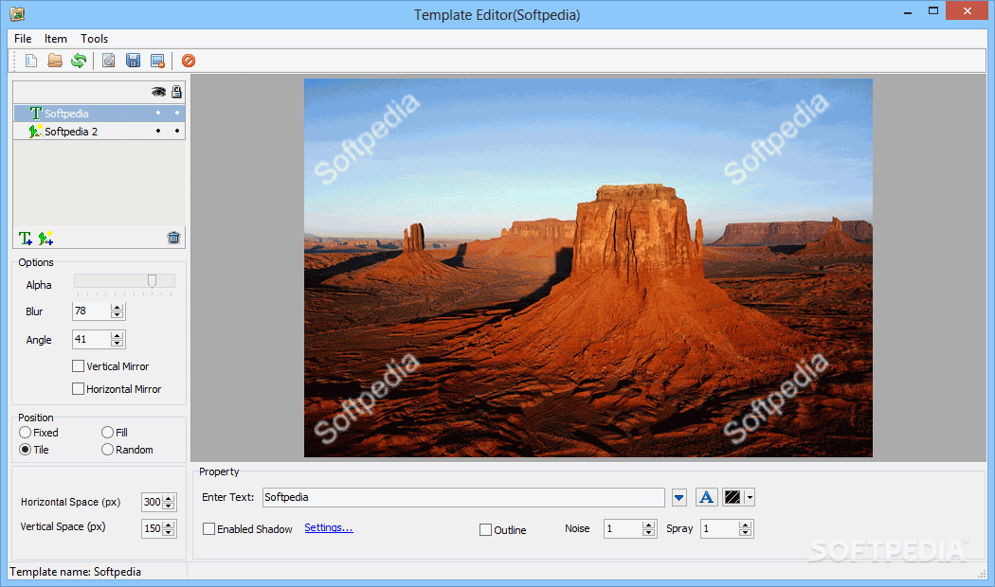Screen dimensions: 995x587
Task: Select the Random position radio button
Action: (x=107, y=450)
